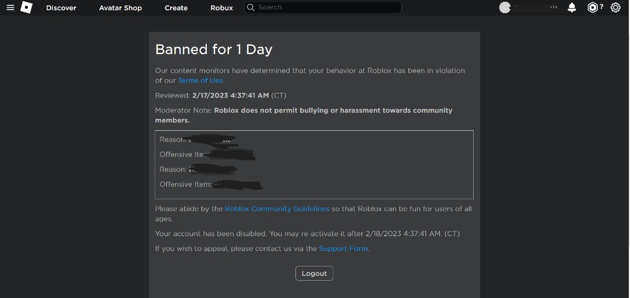
Task: Select Create in the top navigation
Action: [176, 8]
